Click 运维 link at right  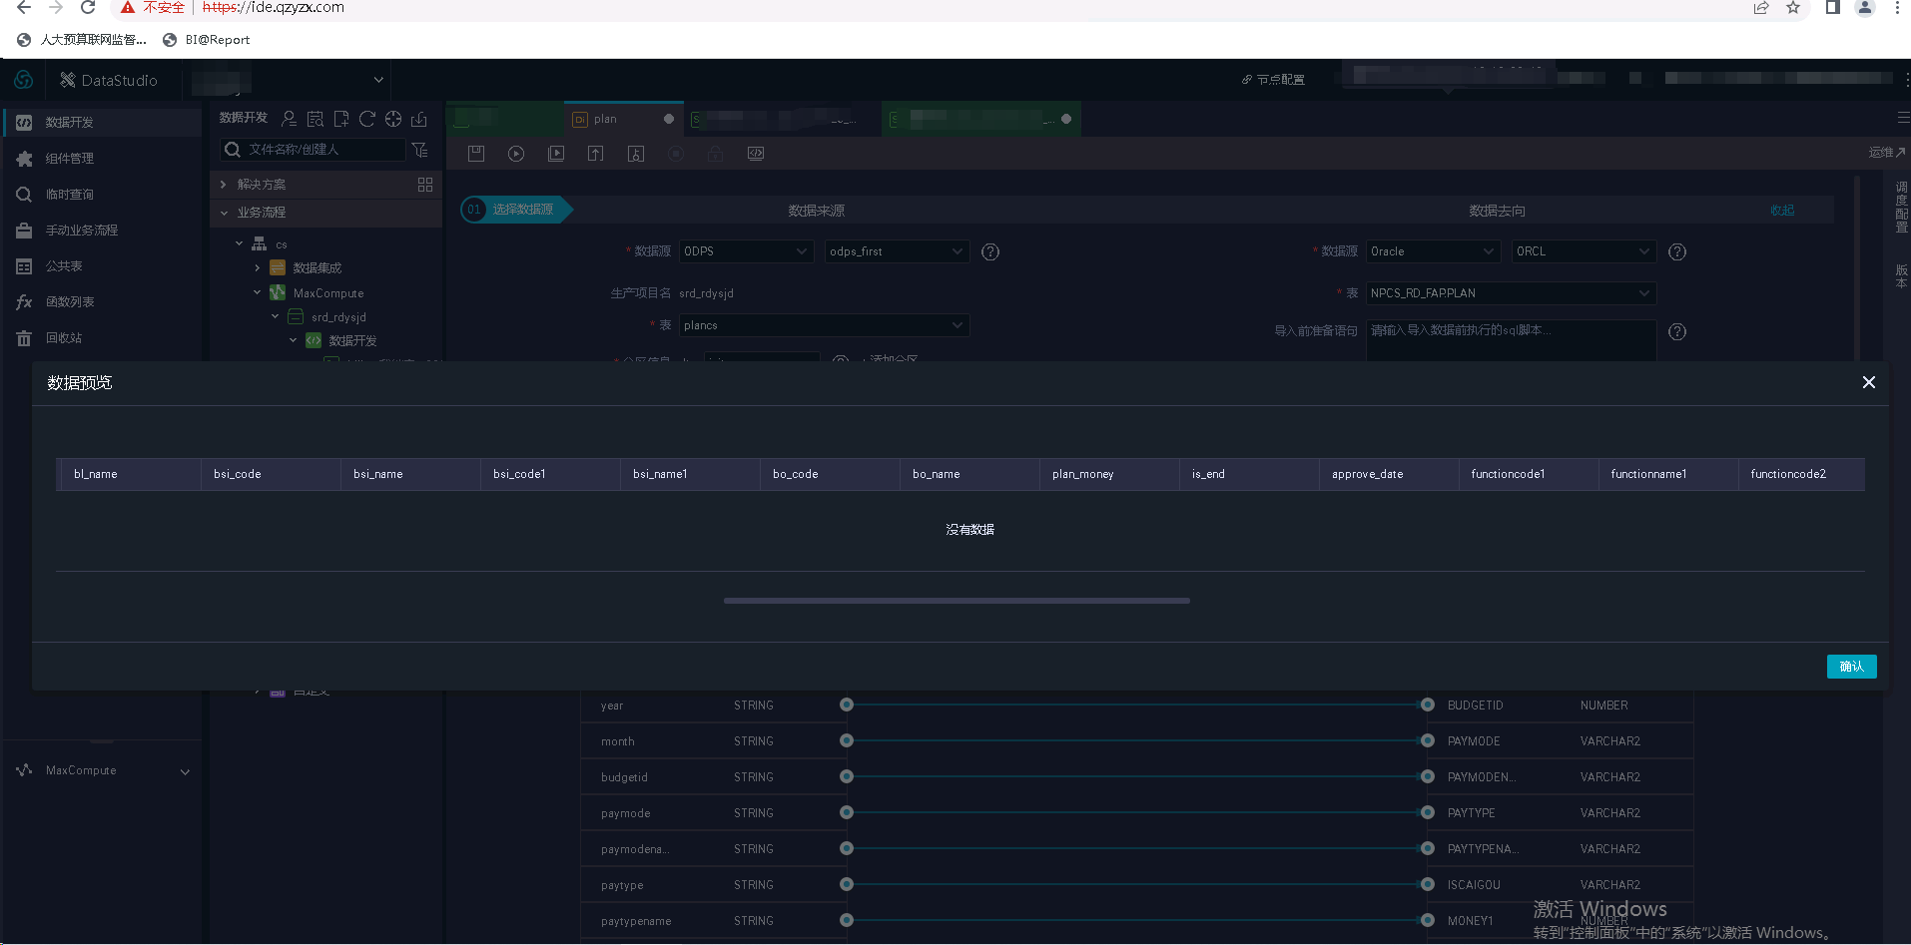1886,153
